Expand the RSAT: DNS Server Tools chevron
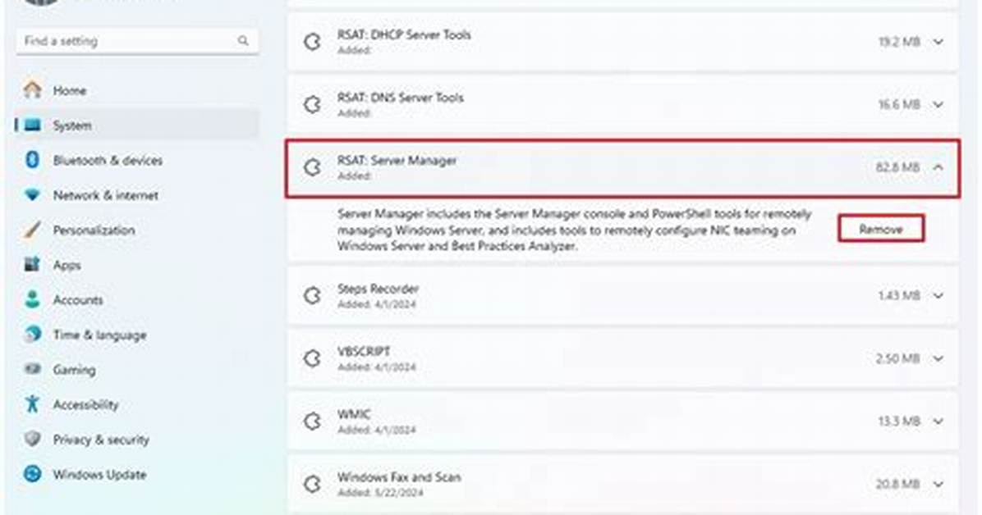The height and width of the screenshot is (515, 982). tap(938, 104)
